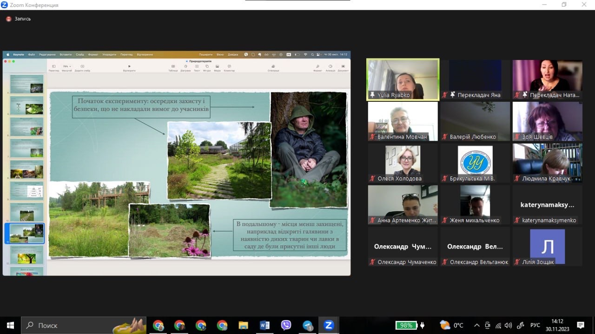Image resolution: width=595 pixels, height=334 pixels.
Task: Open the Viber app from the taskbar
Action: (286, 325)
